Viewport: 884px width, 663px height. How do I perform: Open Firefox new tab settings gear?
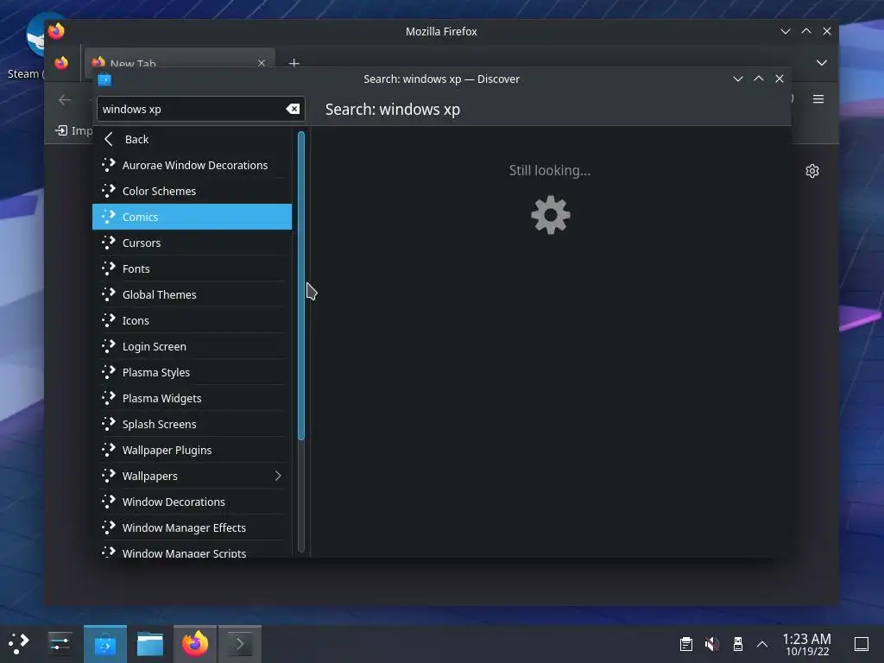pyautogui.click(x=811, y=171)
